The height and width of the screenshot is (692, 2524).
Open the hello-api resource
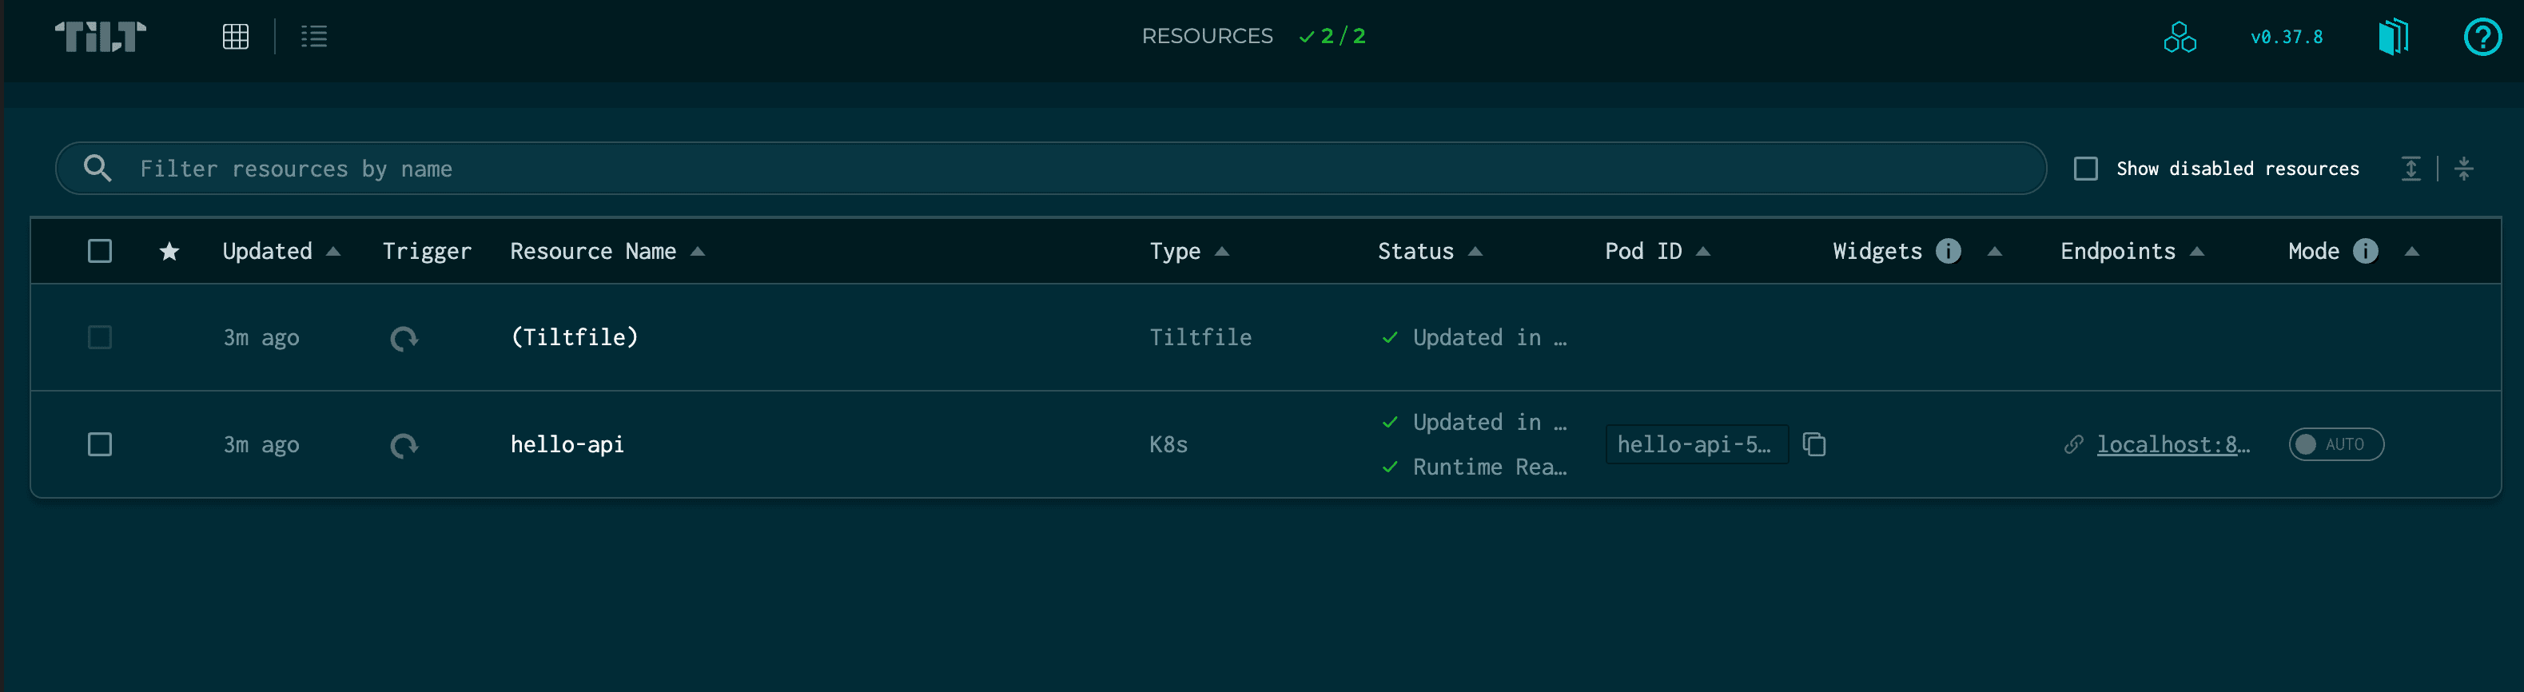click(x=567, y=445)
